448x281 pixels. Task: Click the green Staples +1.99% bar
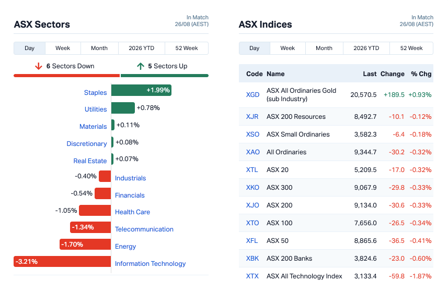[x=142, y=90]
